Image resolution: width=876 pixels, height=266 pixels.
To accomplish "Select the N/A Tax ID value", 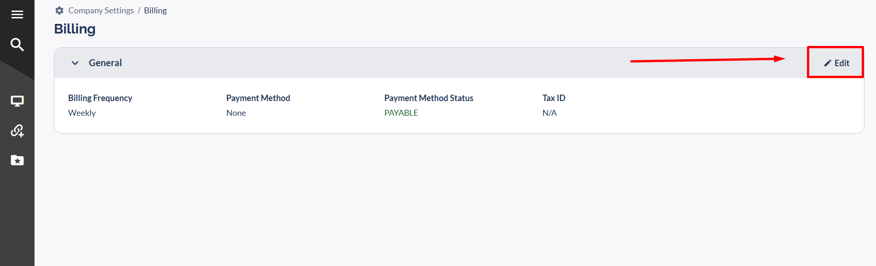I will [x=550, y=113].
